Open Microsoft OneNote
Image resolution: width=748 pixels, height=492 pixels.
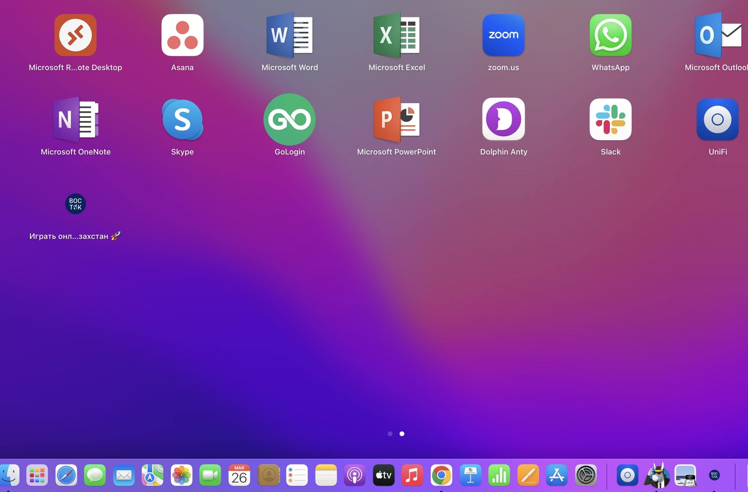76,119
